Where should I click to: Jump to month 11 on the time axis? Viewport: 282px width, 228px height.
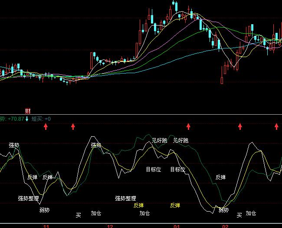point(46,226)
